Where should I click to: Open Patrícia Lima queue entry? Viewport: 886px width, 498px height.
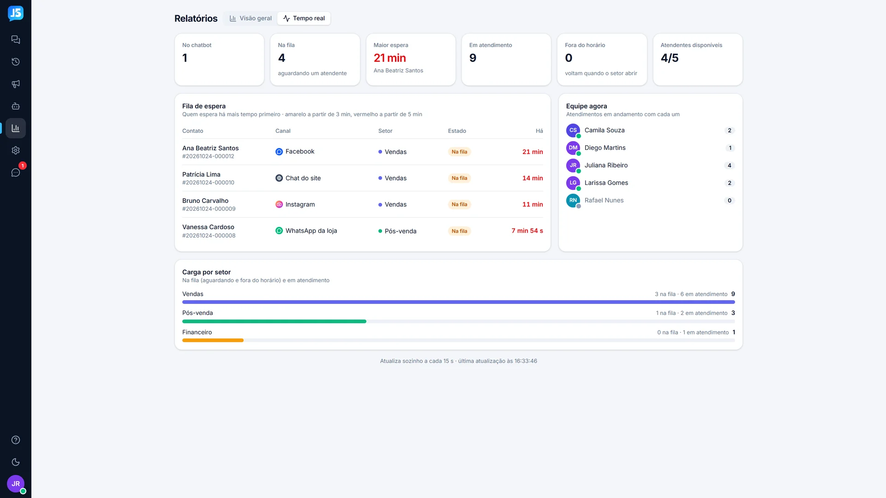[363, 178]
